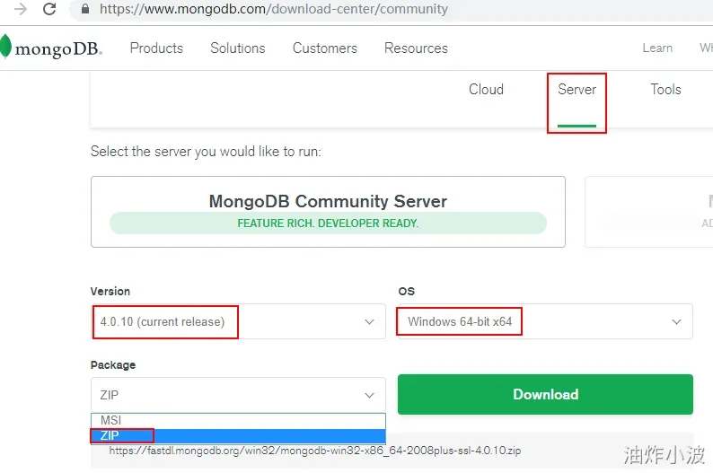Open the Resources menu
Image resolution: width=713 pixels, height=473 pixels.
coord(416,48)
